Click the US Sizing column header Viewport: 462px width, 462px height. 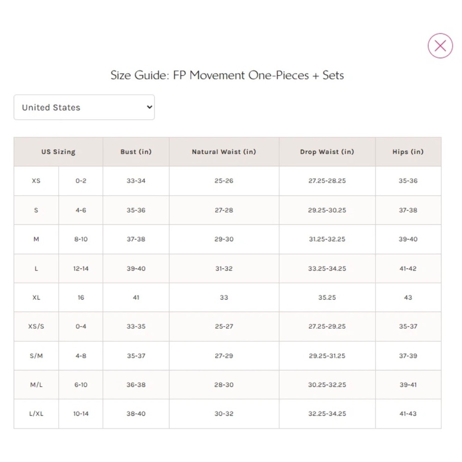pos(58,152)
